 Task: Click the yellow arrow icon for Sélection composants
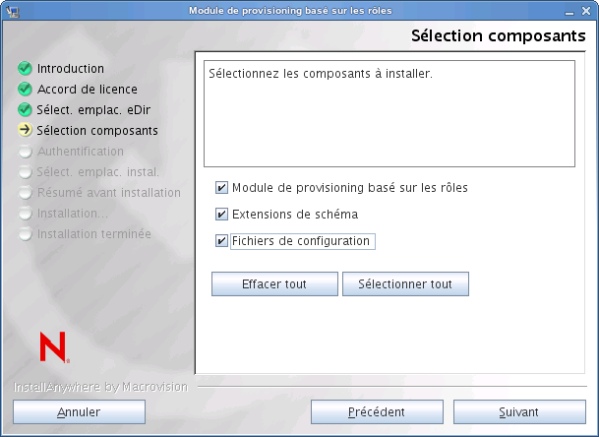tap(25, 131)
